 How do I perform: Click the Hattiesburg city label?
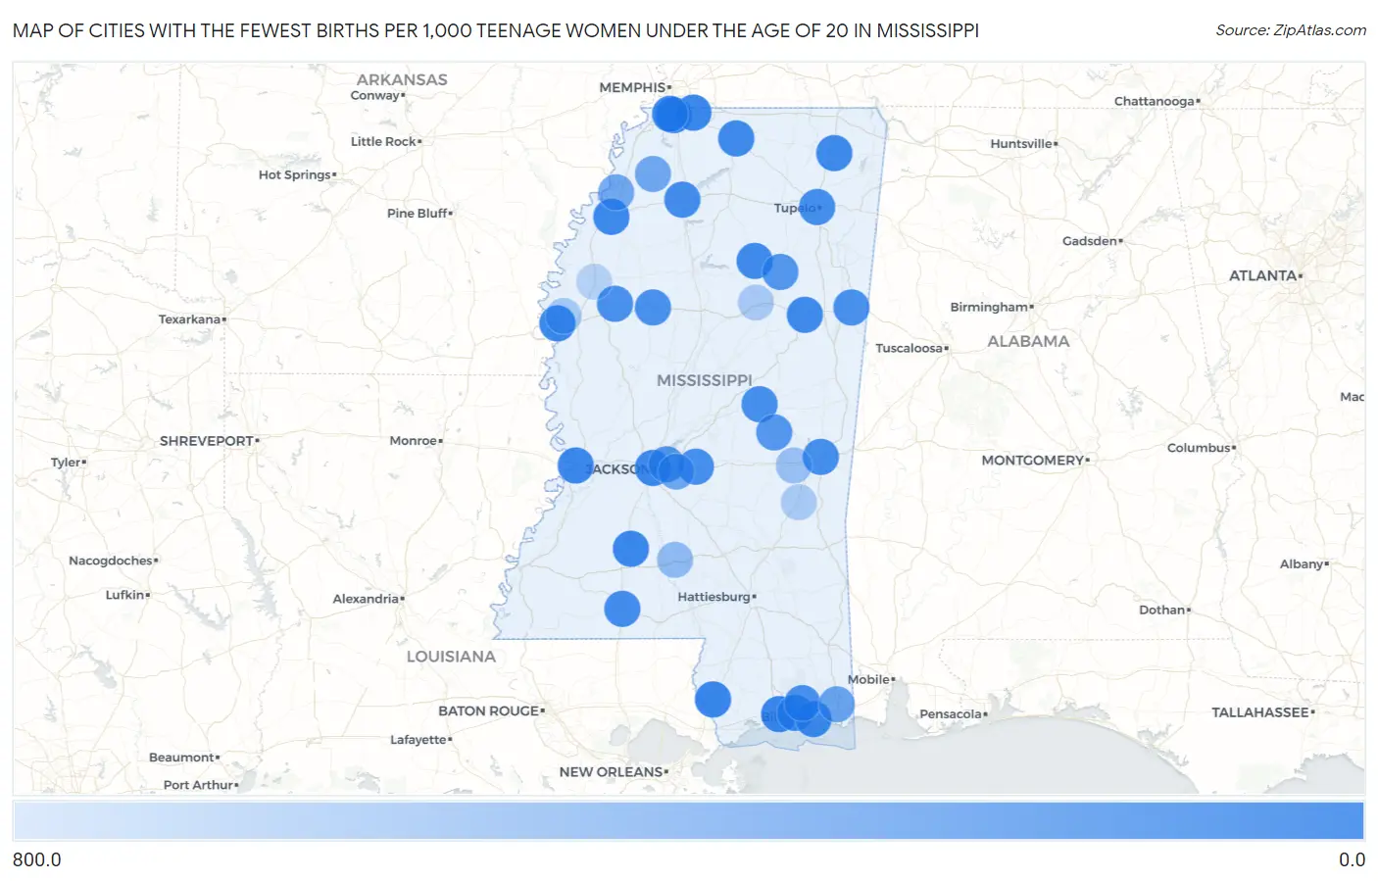pyautogui.click(x=714, y=597)
